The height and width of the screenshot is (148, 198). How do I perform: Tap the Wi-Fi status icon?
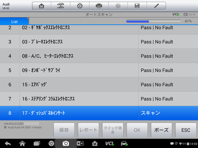181,143
